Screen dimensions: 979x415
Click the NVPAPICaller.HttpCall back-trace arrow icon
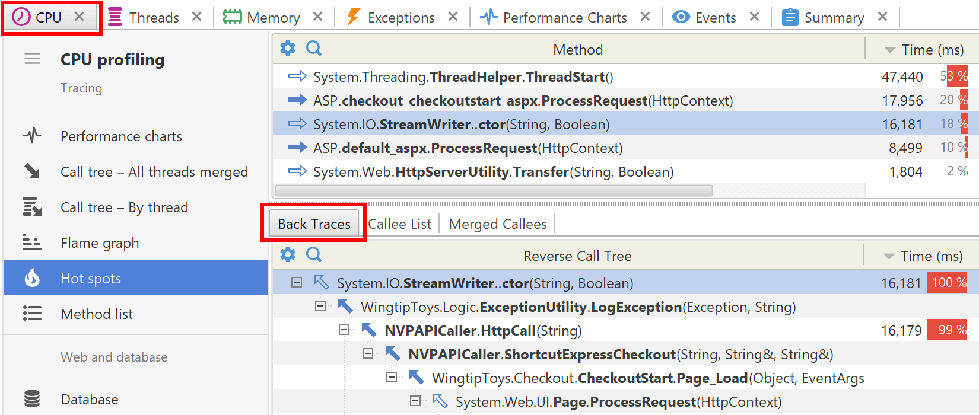pos(369,330)
